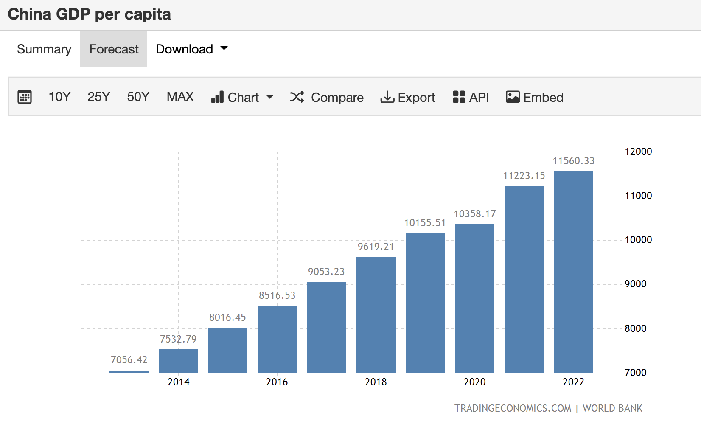Open the Download dropdown menu
Screen dimensions: 701x438
pyautogui.click(x=191, y=49)
